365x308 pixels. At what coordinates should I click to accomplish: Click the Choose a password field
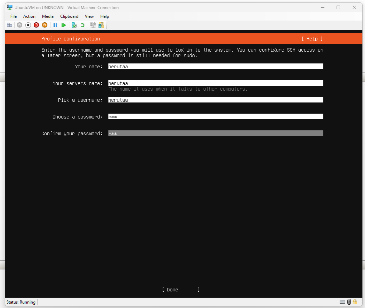216,116
